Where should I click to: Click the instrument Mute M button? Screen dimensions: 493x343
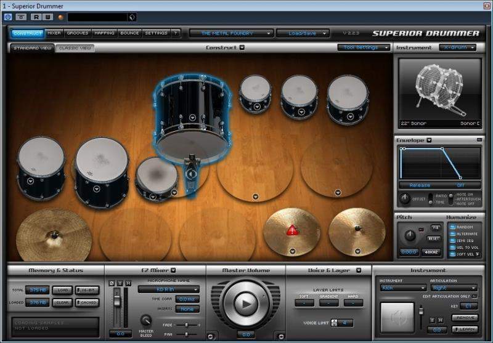[440, 320]
